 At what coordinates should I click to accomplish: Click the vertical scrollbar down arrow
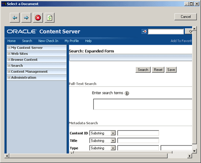[x=194, y=151]
